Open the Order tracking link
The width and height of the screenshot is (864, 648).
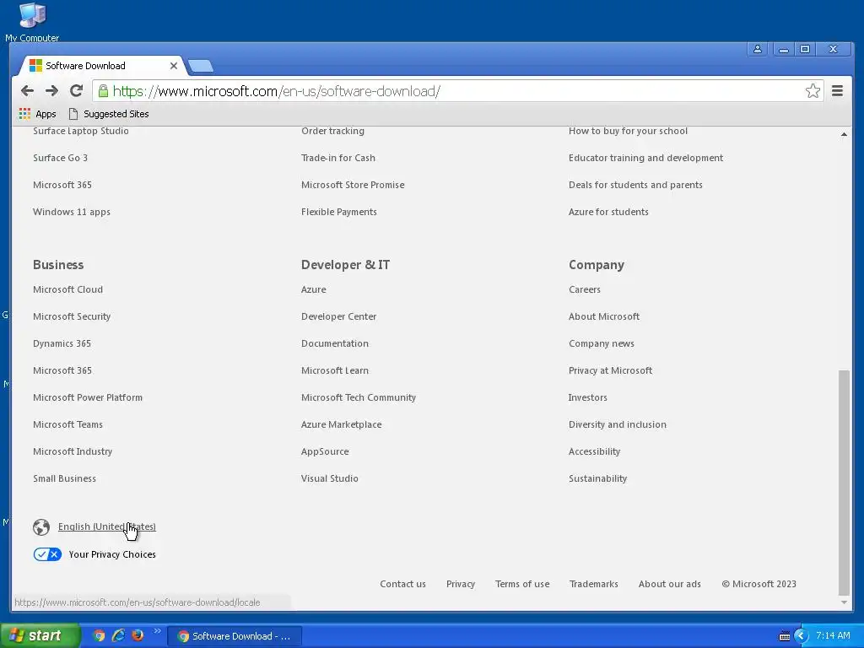pos(332,131)
